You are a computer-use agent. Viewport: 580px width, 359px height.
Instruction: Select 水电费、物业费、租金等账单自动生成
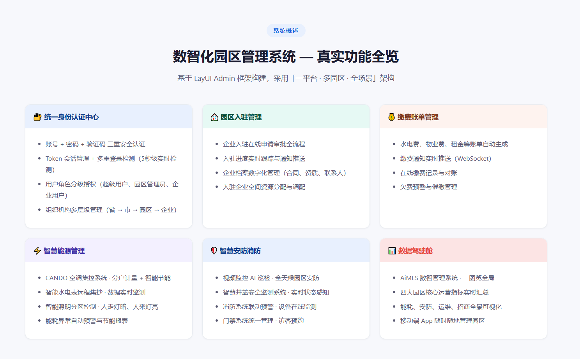tap(454, 144)
